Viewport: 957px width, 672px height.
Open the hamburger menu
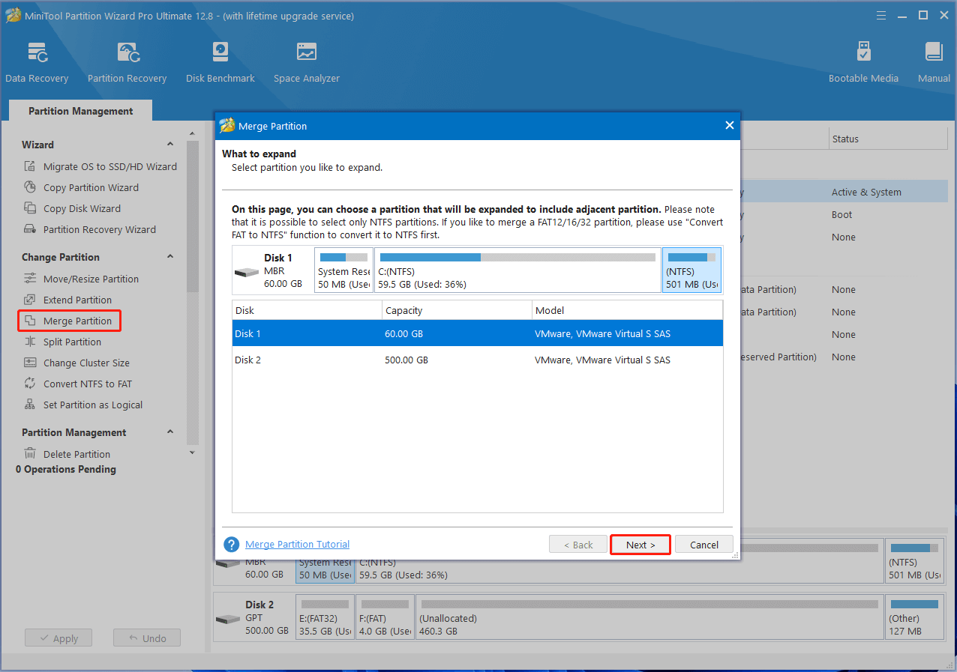(x=880, y=14)
